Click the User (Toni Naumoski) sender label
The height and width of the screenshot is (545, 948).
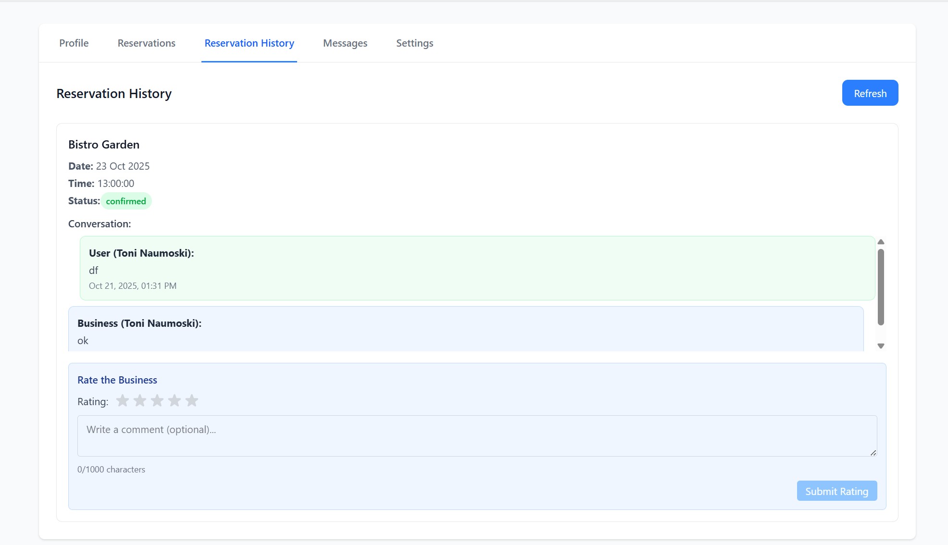pyautogui.click(x=141, y=253)
